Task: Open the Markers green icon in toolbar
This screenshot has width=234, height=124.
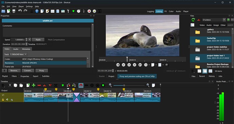Action: coord(73,11)
